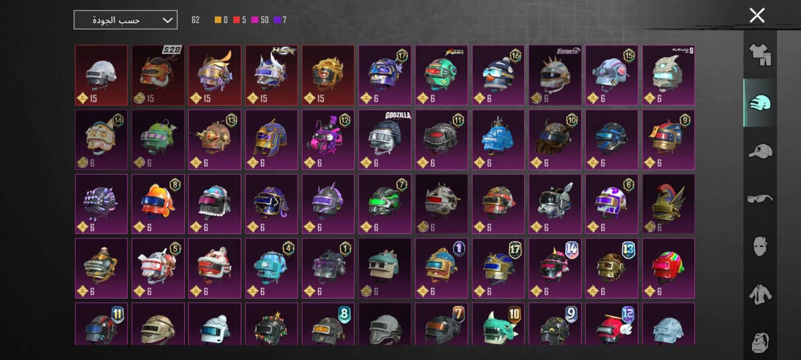Select the Godzilla helmet skin
The height and width of the screenshot is (360, 801).
click(x=385, y=140)
